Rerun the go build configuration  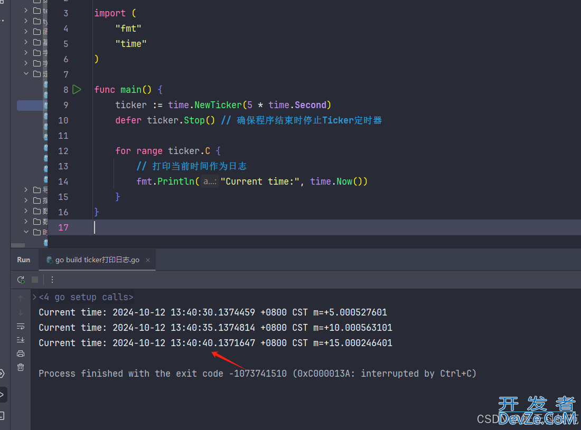click(x=21, y=280)
